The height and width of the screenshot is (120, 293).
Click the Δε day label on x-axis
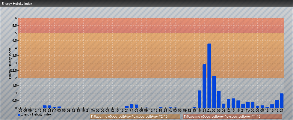coord(209,111)
